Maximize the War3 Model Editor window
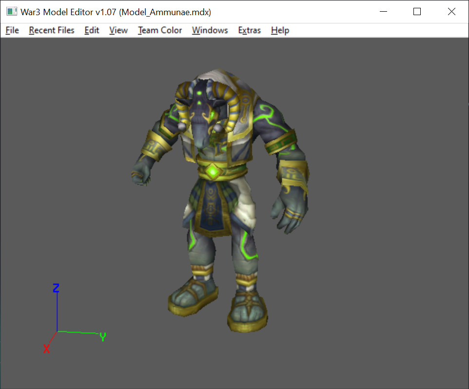The width and height of the screenshot is (469, 389). coord(417,12)
